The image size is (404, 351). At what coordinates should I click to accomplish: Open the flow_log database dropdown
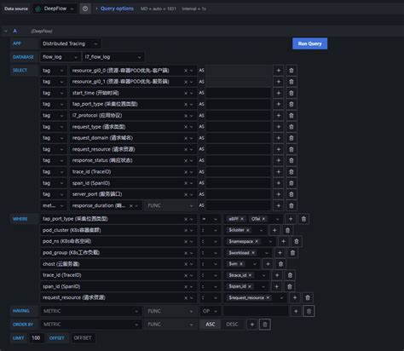point(61,57)
